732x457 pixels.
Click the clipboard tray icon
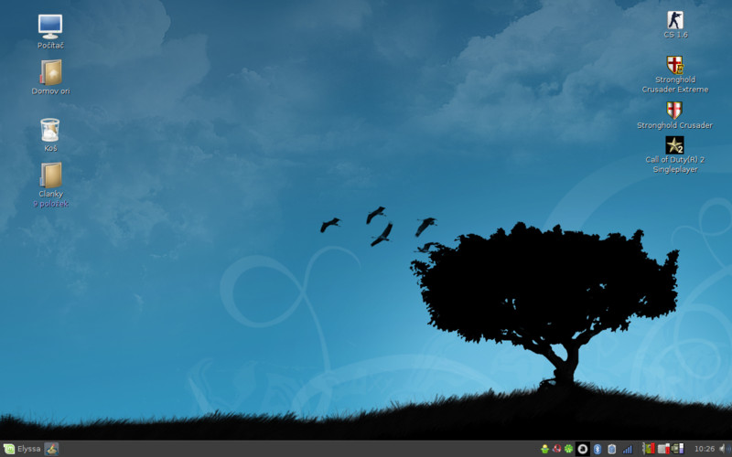click(x=611, y=449)
